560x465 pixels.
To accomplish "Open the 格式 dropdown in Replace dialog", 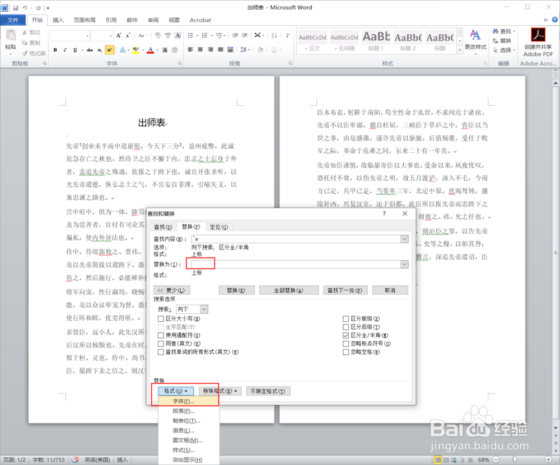I will [176, 391].
